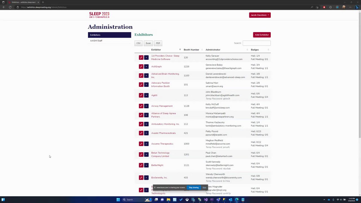Export table as Excel

(x=148, y=43)
